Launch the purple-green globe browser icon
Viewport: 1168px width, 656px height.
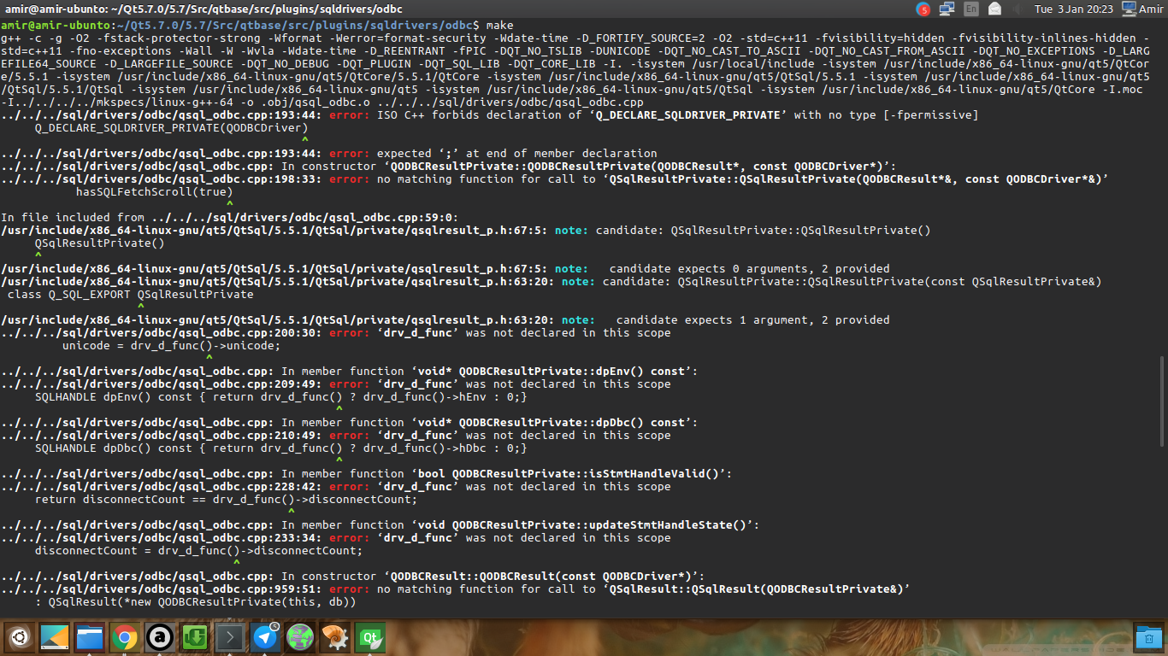pos(300,637)
